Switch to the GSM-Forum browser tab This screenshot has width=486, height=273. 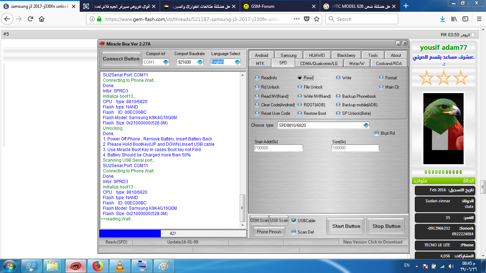point(279,6)
